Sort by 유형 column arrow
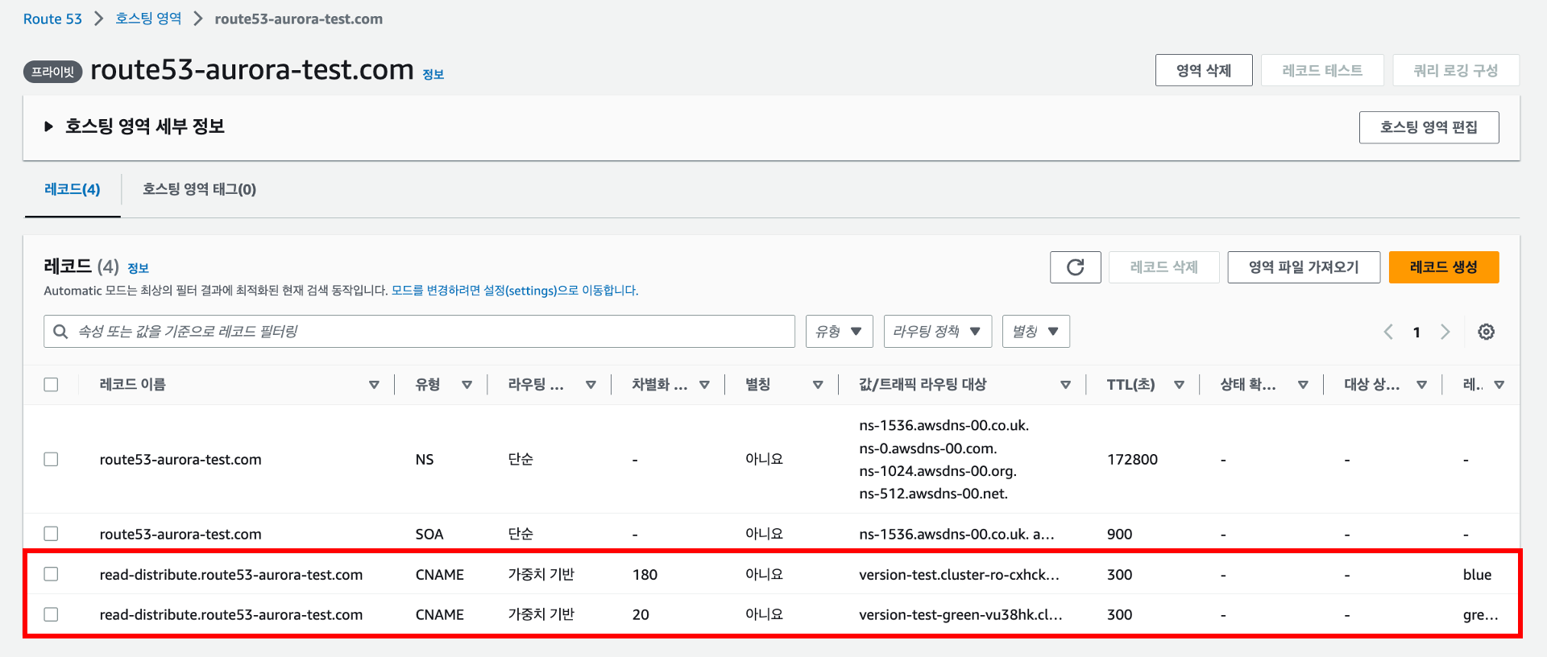The width and height of the screenshot is (1547, 657). point(467,385)
